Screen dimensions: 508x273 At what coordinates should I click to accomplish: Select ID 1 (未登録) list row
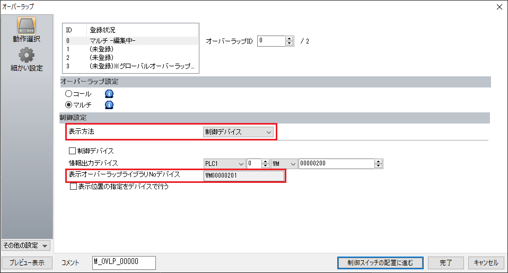pos(130,49)
